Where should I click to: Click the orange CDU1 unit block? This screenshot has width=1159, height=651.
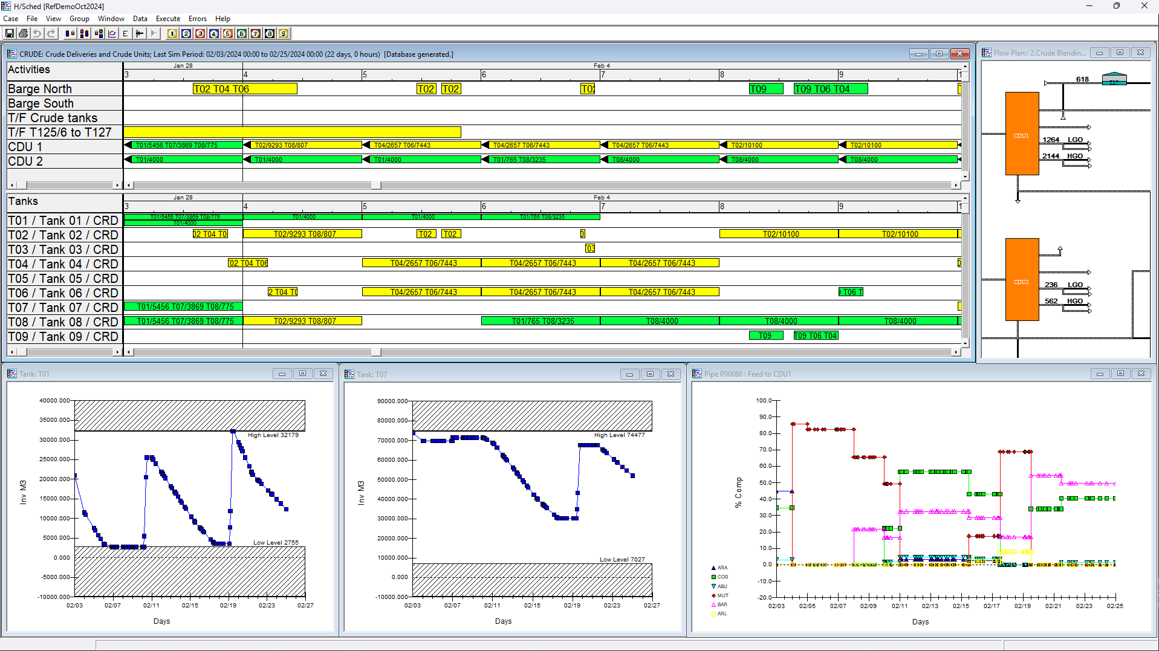(1022, 134)
